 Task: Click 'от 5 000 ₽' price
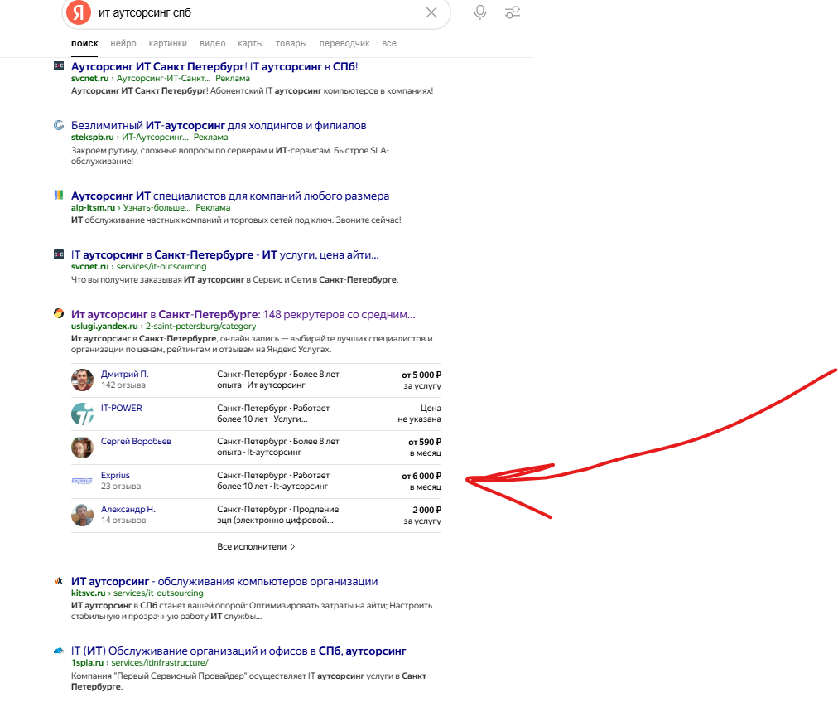click(421, 375)
